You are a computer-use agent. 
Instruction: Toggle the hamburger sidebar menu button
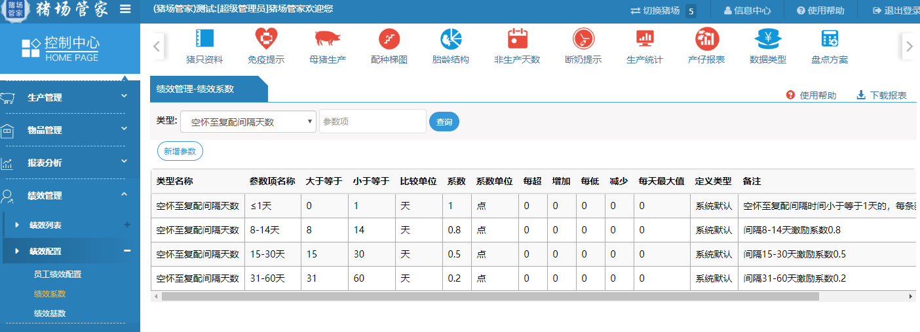point(125,10)
